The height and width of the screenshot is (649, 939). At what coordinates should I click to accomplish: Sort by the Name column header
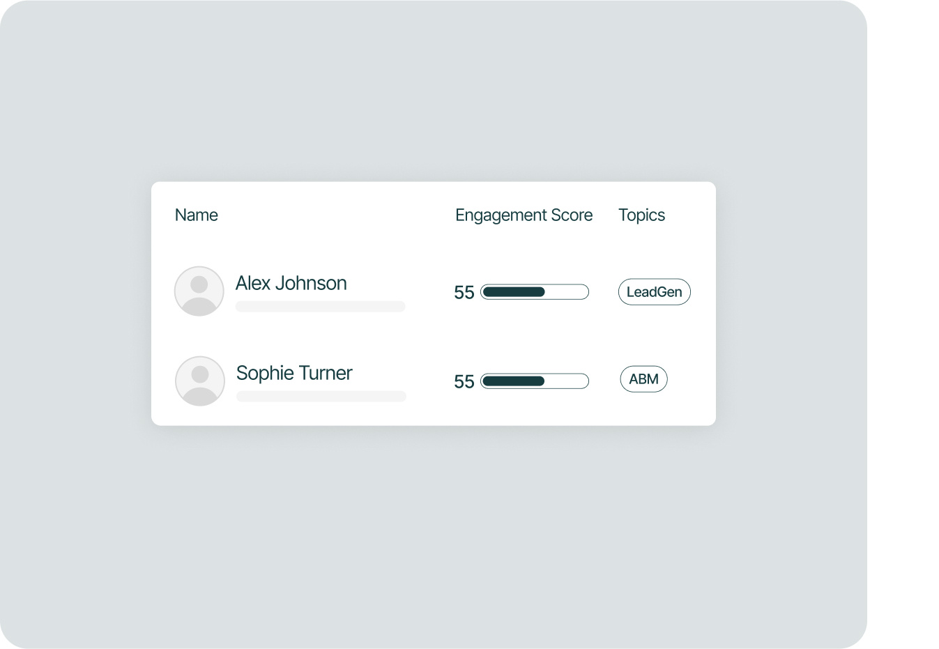tap(196, 215)
